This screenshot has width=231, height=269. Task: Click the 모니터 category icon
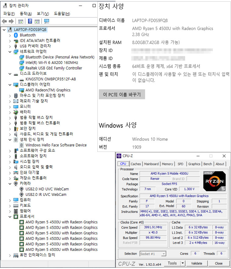click(16, 107)
